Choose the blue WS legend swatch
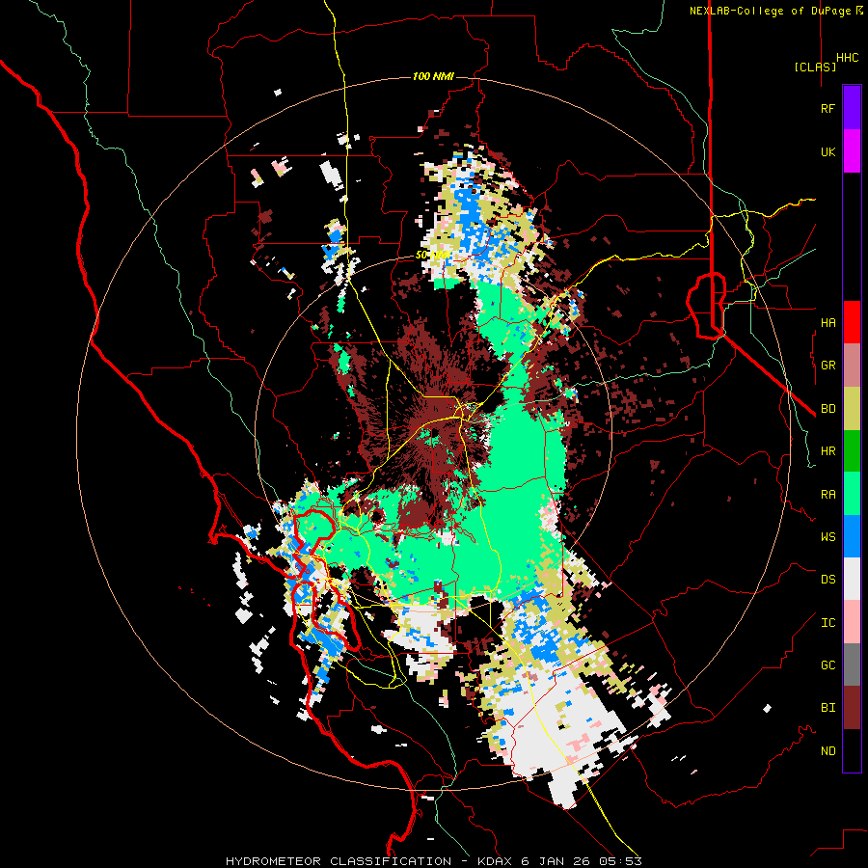868x868 pixels. click(x=852, y=536)
